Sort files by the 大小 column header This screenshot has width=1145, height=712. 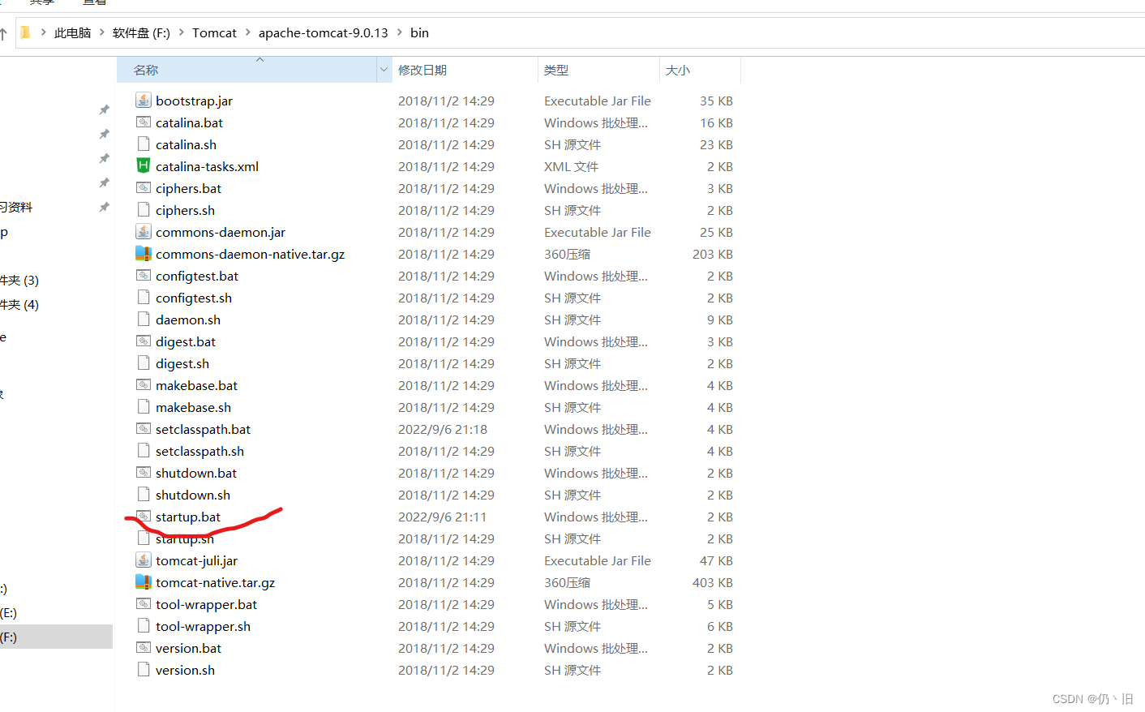tap(700, 70)
